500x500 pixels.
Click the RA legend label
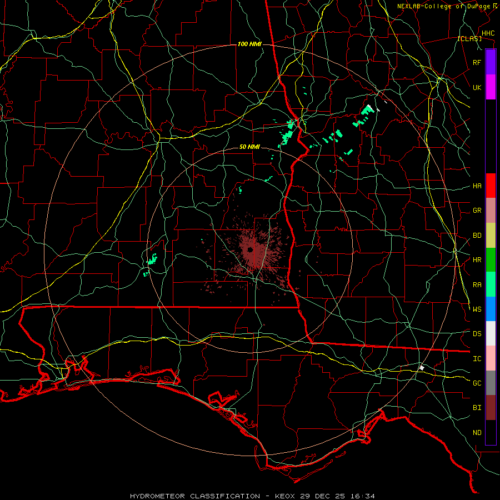pyautogui.click(x=477, y=285)
